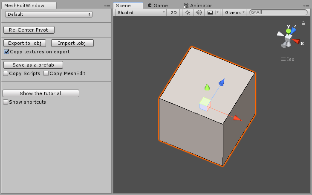The image size is (312, 195).
Task: Open the MeshEditWindow panel options menu
Action: point(107,6)
